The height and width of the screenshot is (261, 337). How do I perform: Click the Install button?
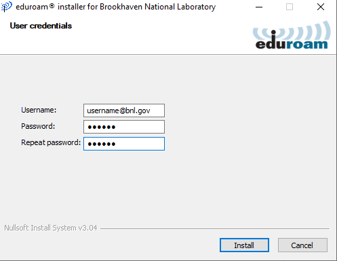point(244,245)
